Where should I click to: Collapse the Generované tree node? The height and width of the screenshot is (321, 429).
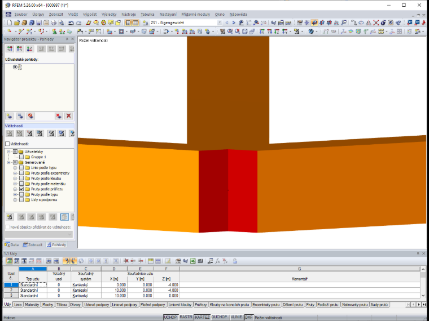9,162
